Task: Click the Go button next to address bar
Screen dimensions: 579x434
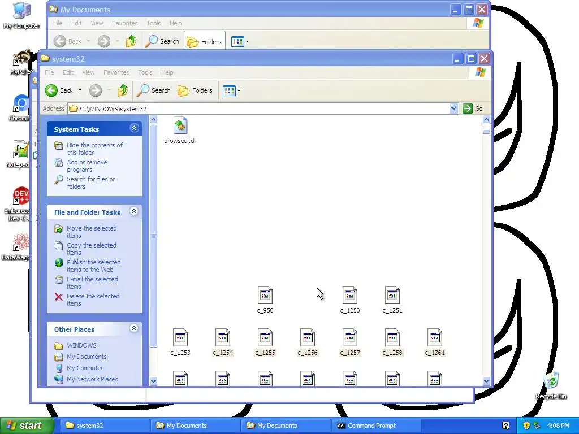Action: tap(473, 108)
